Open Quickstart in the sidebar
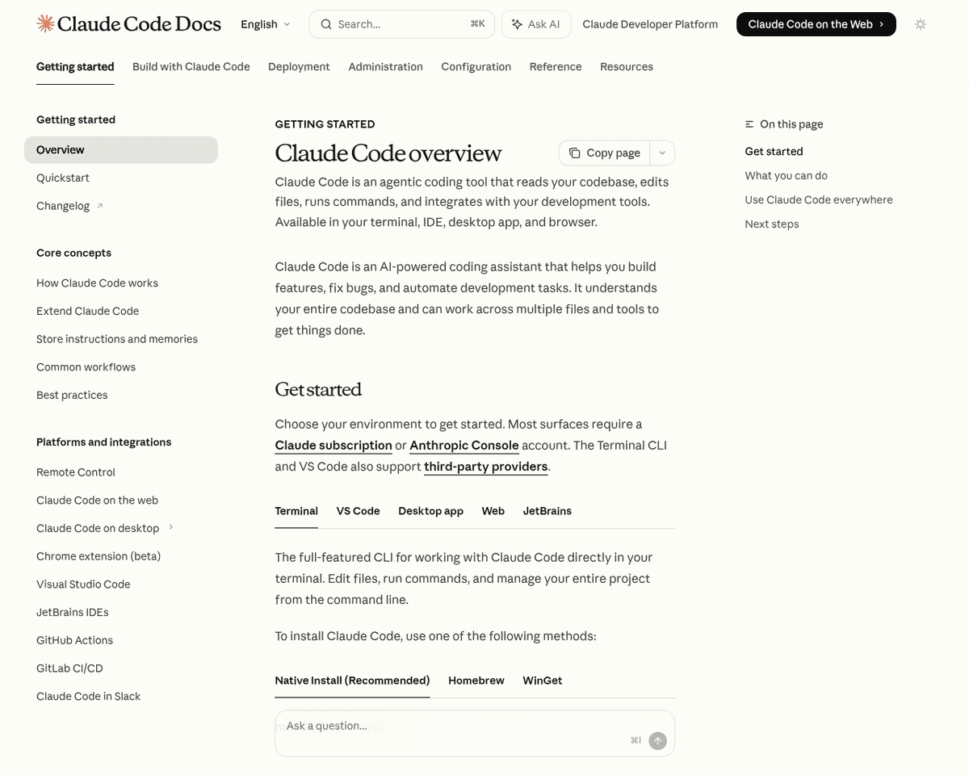The width and height of the screenshot is (969, 775). tap(63, 178)
